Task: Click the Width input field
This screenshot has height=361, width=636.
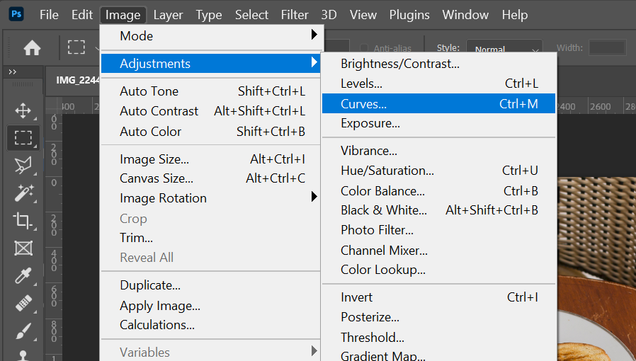Action: 607,48
